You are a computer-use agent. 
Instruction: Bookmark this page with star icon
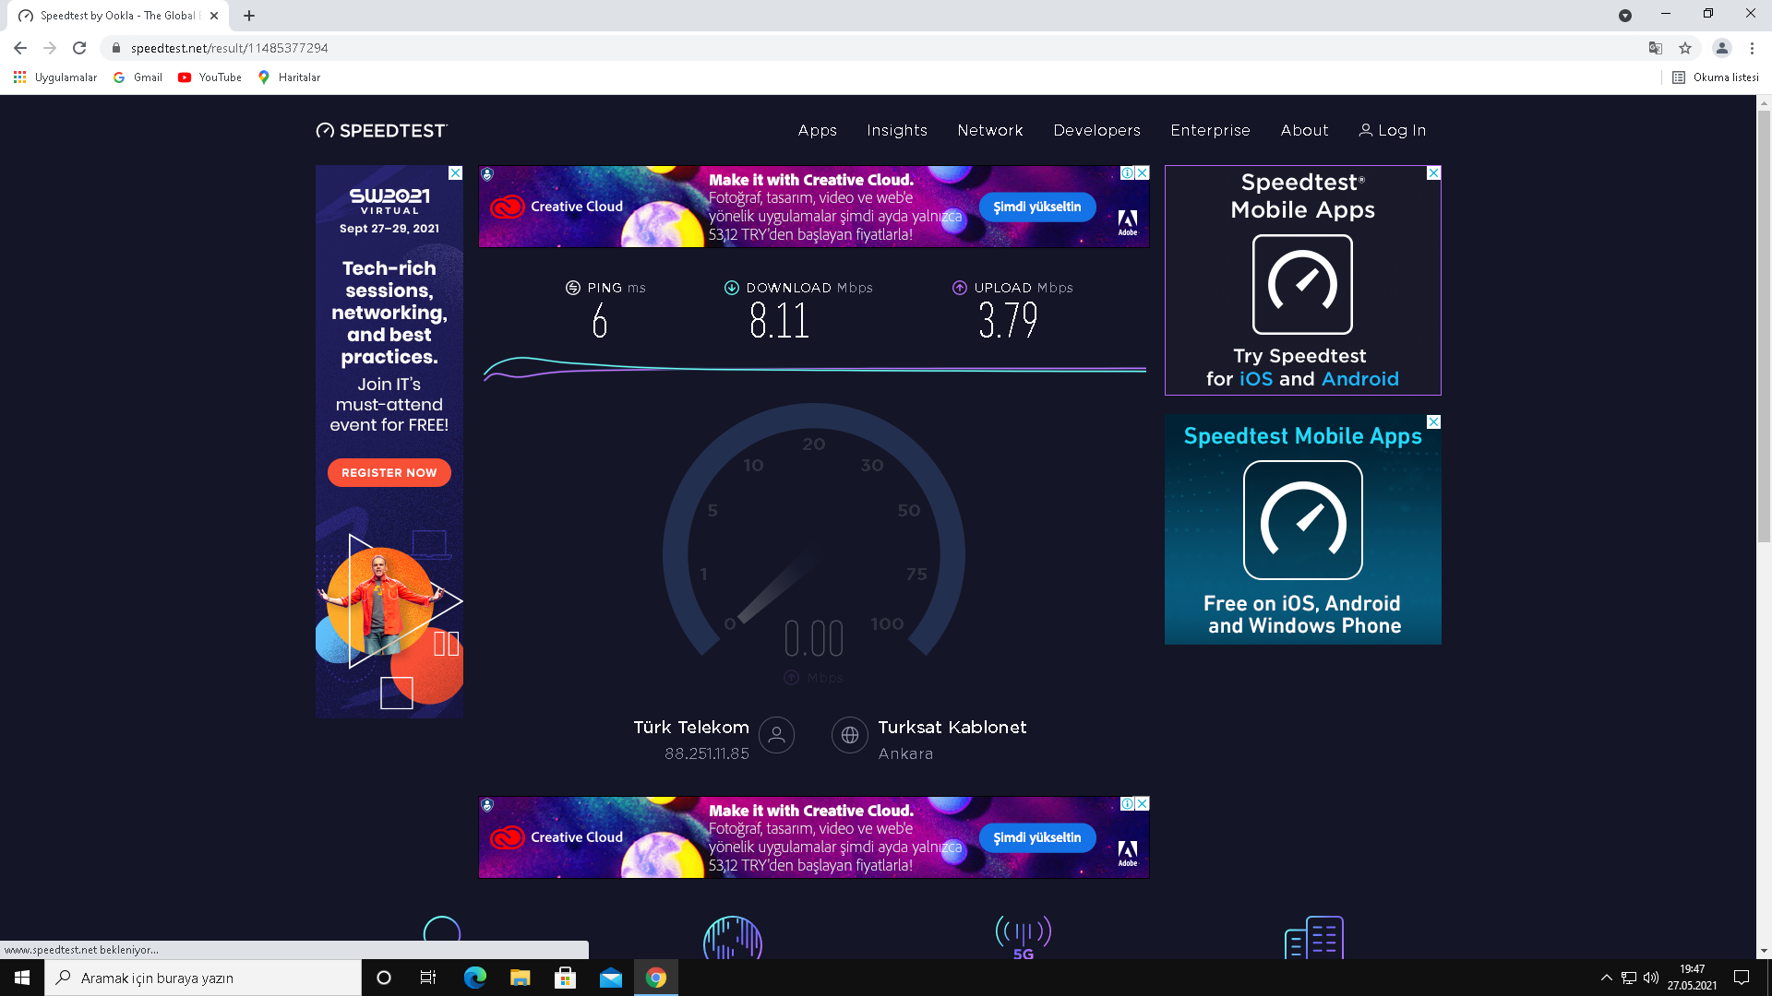tap(1685, 48)
